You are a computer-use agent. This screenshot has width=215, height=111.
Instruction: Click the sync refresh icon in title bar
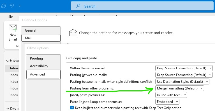click(4, 6)
